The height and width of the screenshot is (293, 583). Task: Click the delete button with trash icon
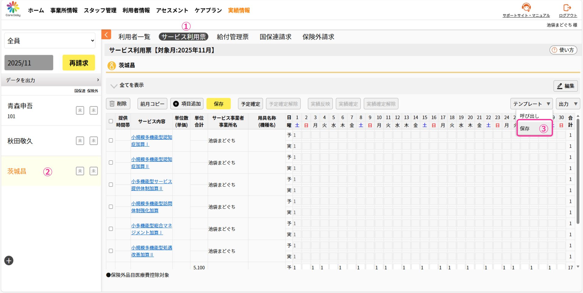118,104
